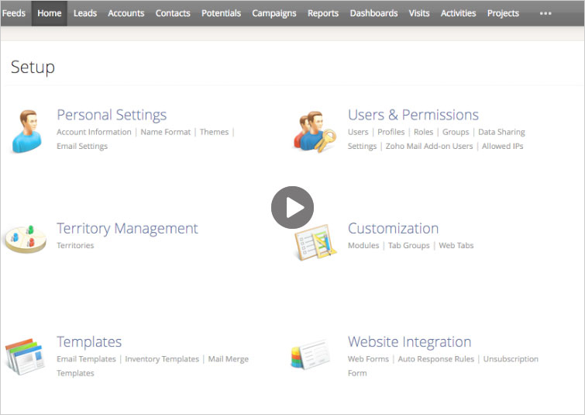Open the Territories link
This screenshot has width=585, height=415.
(x=75, y=245)
